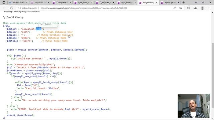
Task: Click the 'die("Could not connect' line
Action: click(41, 59)
